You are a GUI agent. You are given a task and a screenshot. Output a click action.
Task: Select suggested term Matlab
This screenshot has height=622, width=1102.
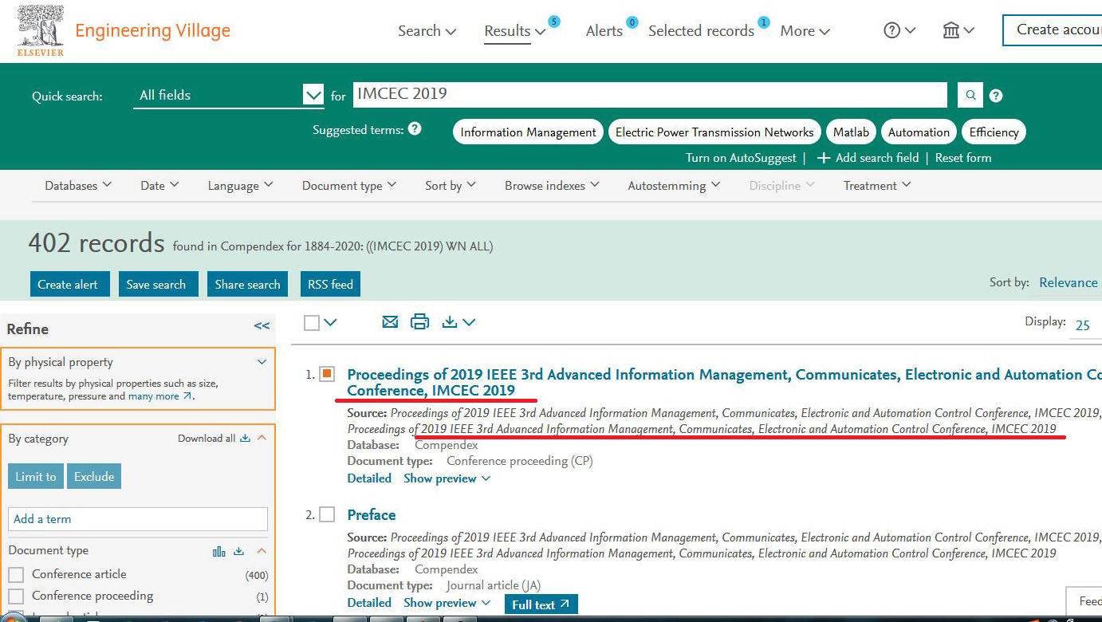coord(851,132)
